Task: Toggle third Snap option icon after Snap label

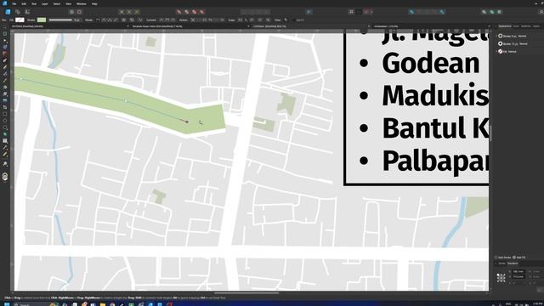Action: click(x=252, y=20)
